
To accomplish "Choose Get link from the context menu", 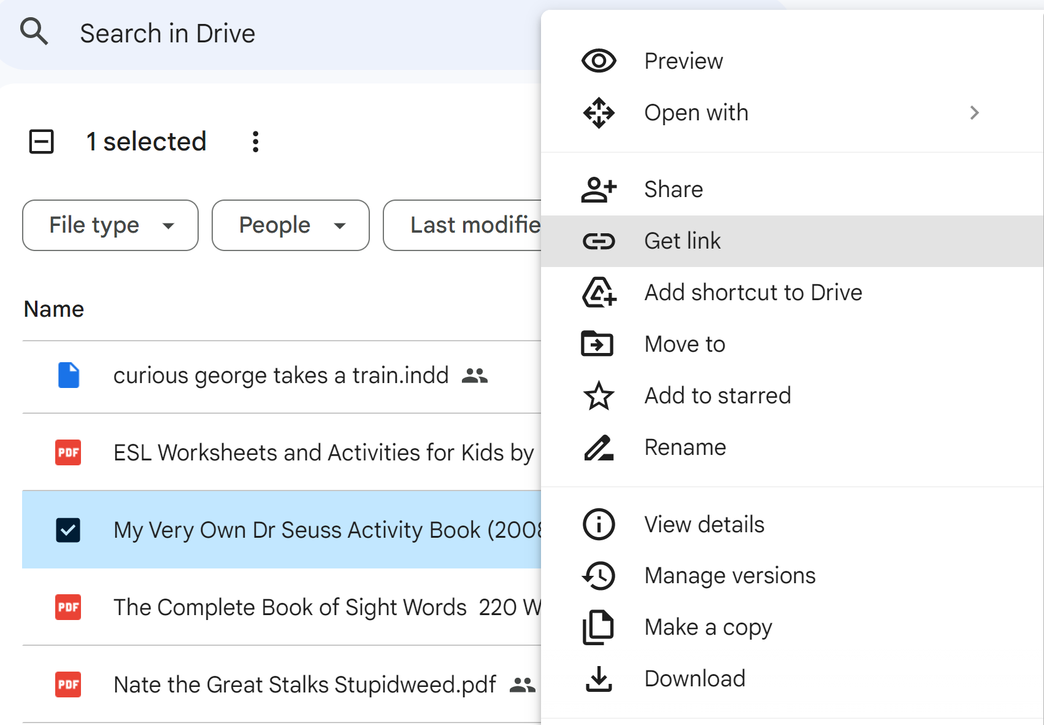I will pos(682,241).
